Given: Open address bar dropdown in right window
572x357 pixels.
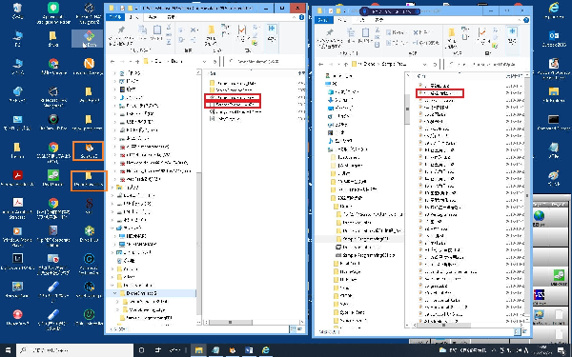Looking at the screenshot, I should (x=424, y=65).
